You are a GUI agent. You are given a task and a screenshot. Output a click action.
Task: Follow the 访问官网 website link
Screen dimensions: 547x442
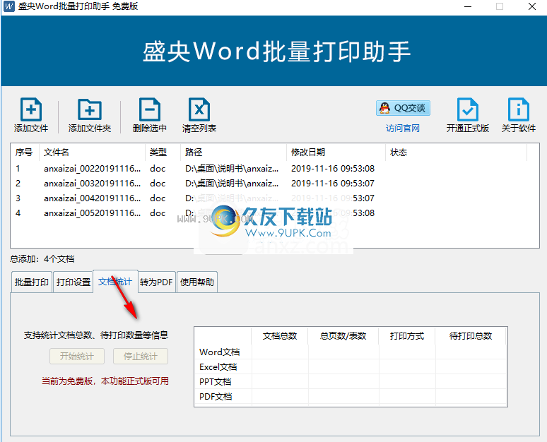(x=403, y=129)
